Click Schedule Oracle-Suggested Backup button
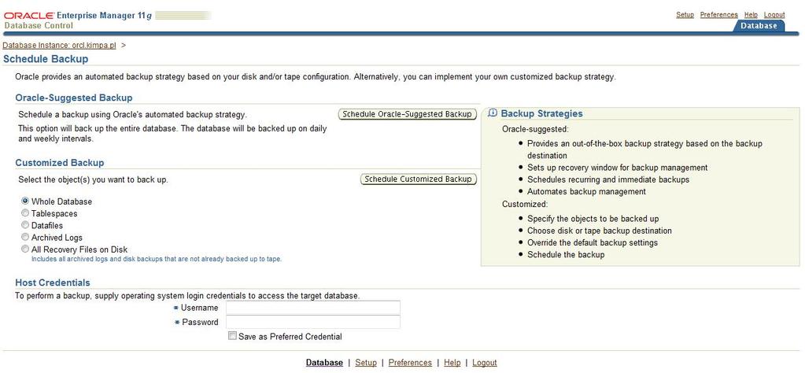This screenshot has width=805, height=373. 408,114
